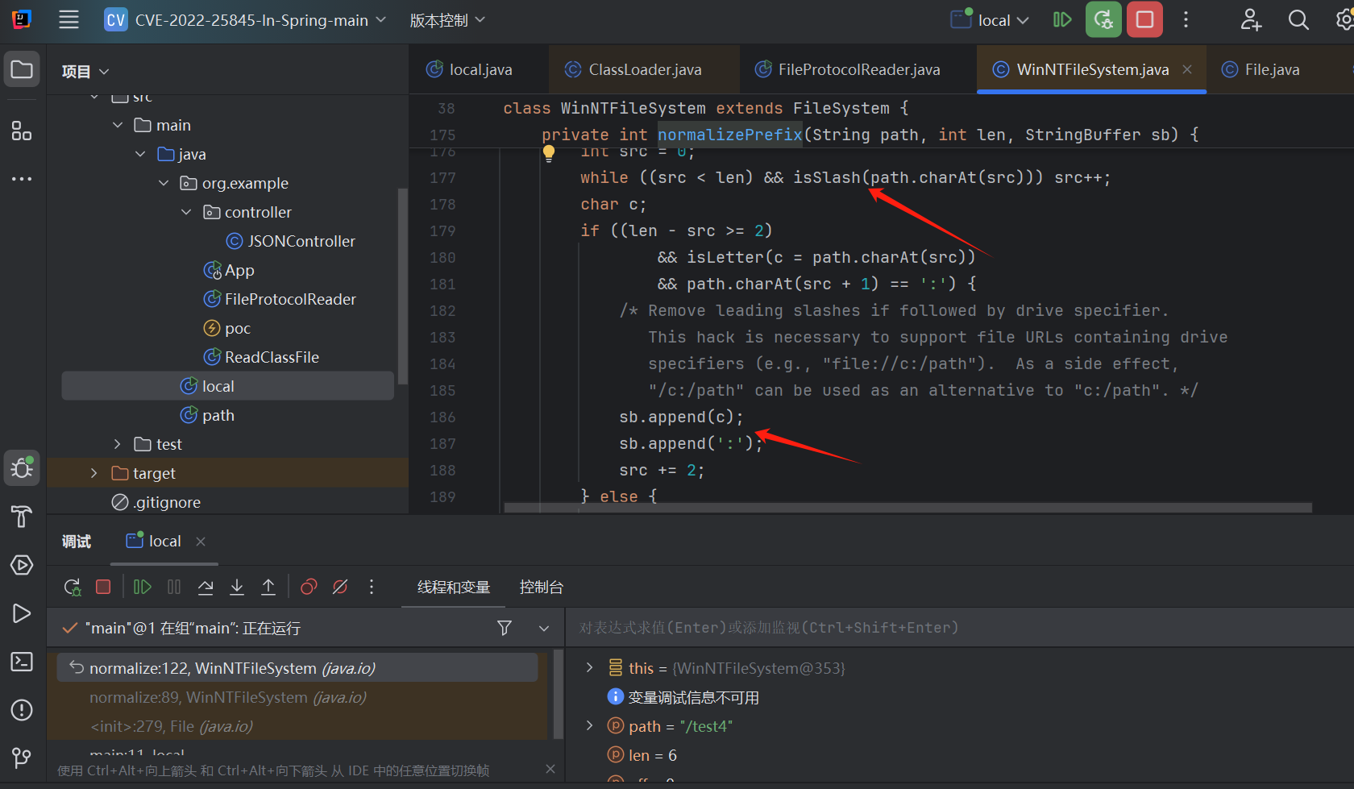
Task: Open the CVE-2022-25845-In-Spring-main project dropdown
Action: 246,20
